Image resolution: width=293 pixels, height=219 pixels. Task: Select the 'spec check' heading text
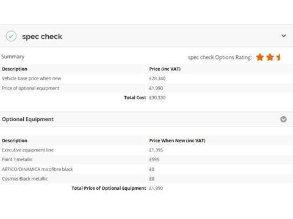[x=42, y=36]
